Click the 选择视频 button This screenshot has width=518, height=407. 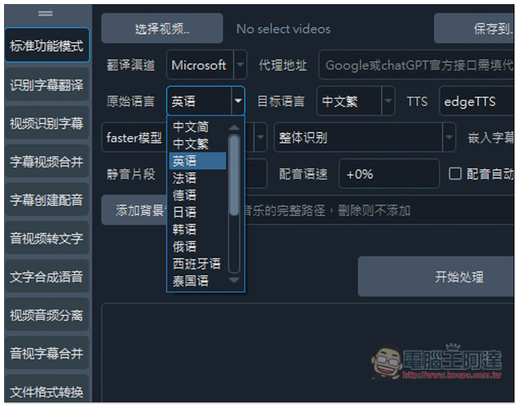point(162,29)
